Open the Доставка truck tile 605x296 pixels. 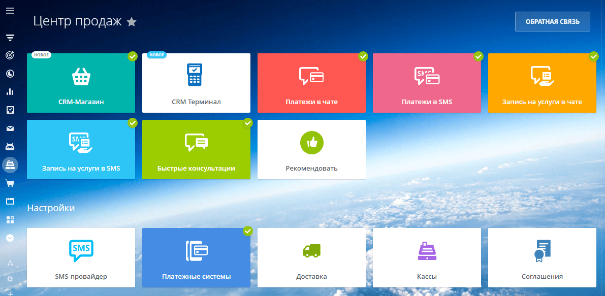[x=311, y=258]
